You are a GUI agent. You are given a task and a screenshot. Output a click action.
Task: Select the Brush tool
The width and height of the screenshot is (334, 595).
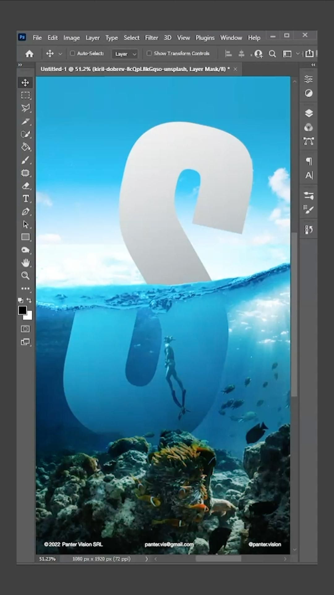click(25, 160)
